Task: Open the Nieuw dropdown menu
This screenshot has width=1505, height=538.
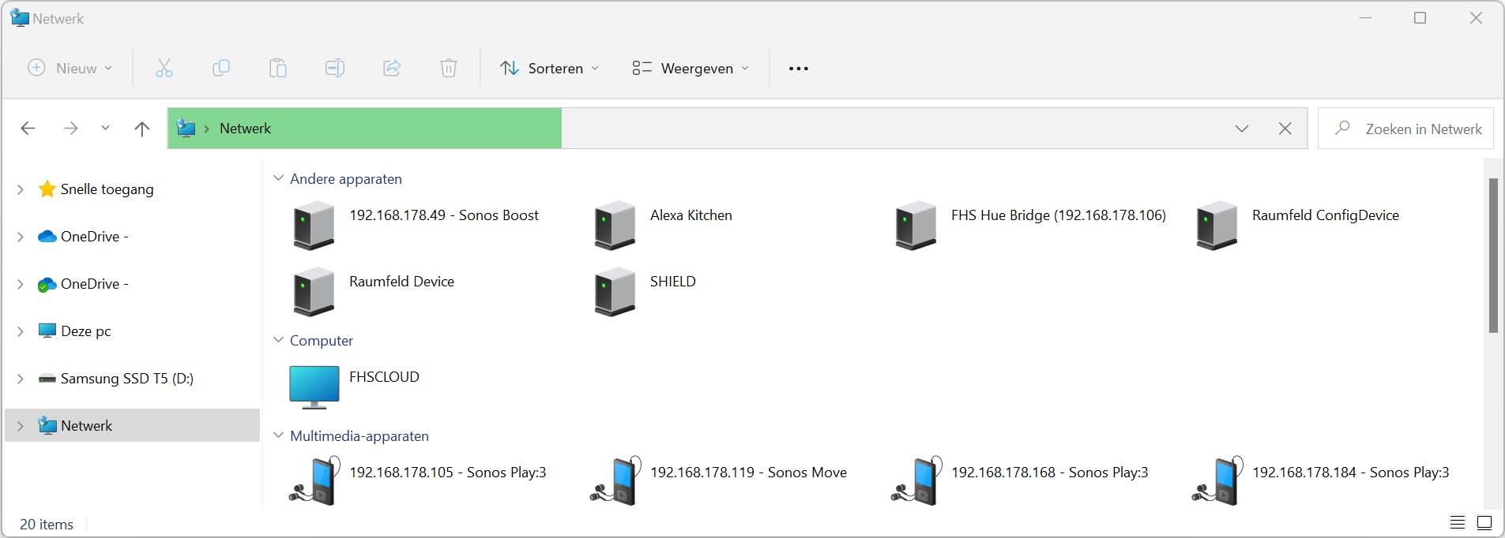Action: [70, 68]
